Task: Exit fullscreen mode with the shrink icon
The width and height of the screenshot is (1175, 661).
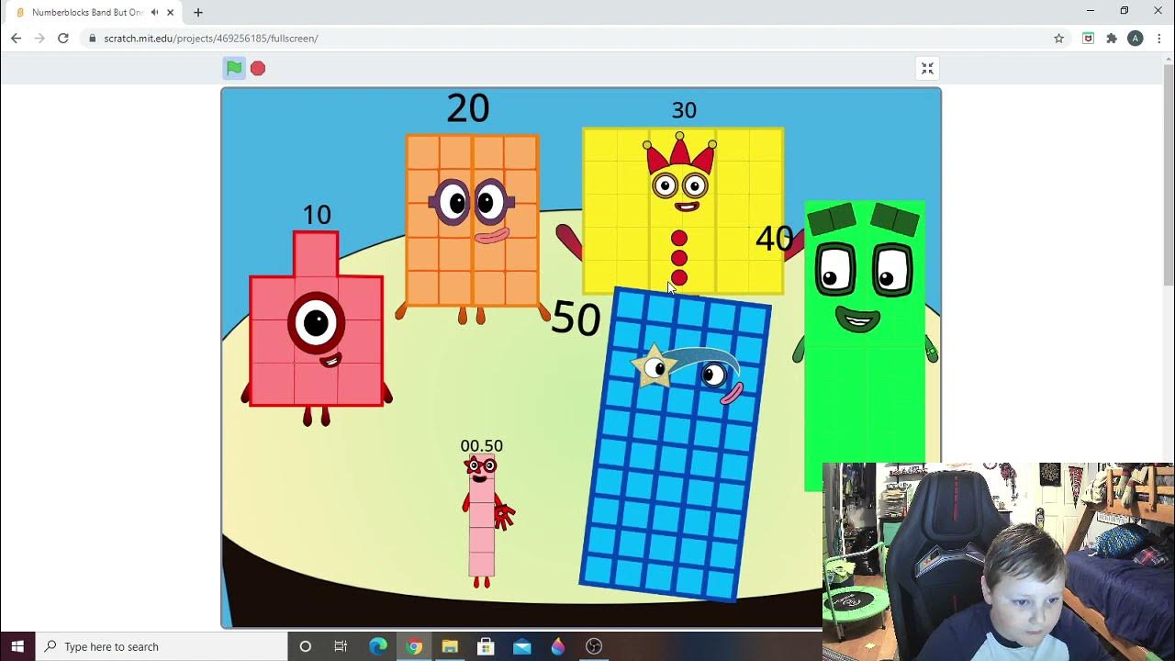Action: pyautogui.click(x=927, y=68)
